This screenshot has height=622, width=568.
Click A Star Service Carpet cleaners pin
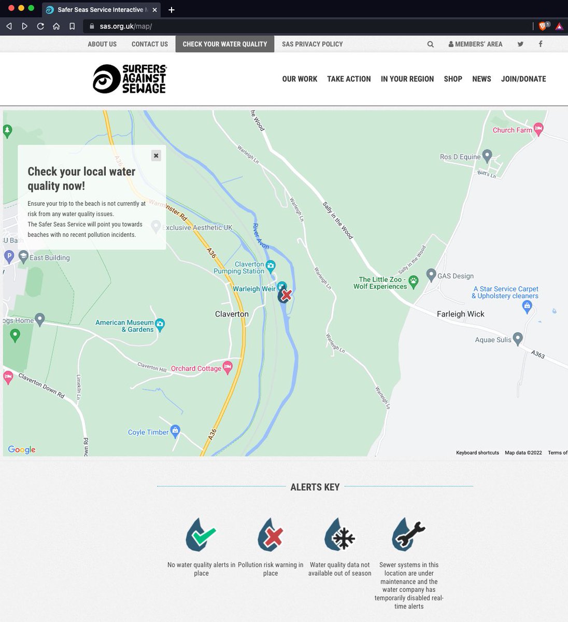[527, 307]
